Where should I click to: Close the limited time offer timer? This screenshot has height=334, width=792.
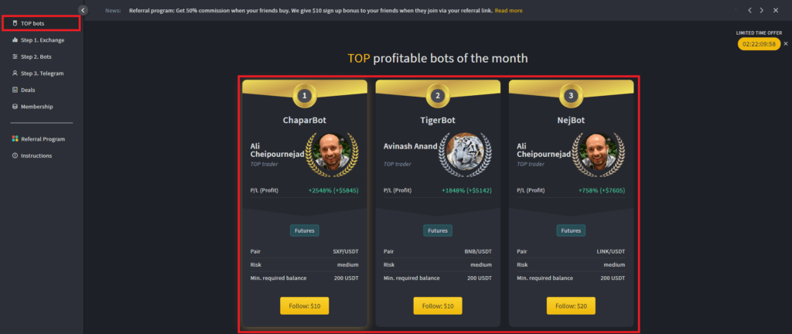coord(786,44)
